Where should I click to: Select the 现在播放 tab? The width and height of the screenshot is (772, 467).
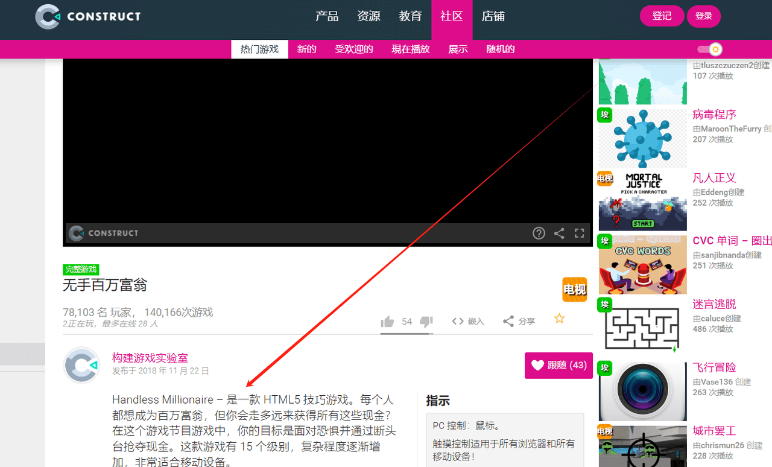(x=411, y=49)
